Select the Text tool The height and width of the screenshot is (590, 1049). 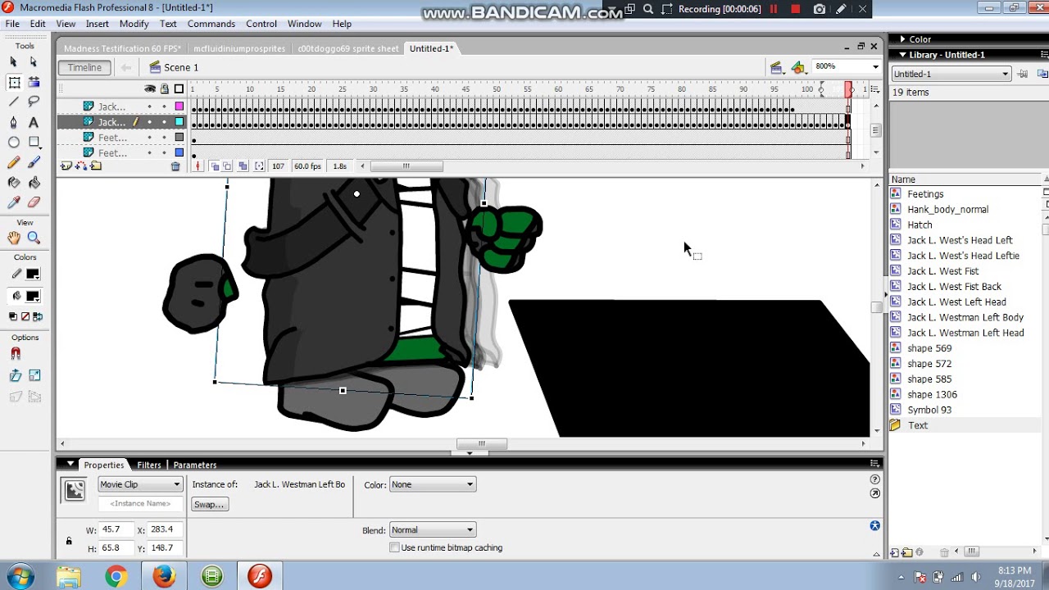tap(34, 122)
